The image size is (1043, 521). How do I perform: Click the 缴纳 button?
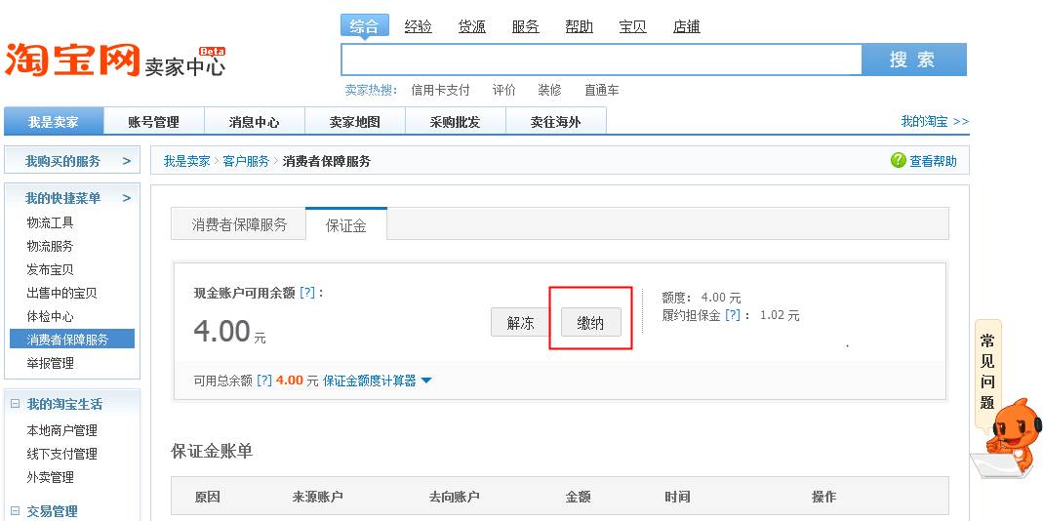click(x=590, y=323)
